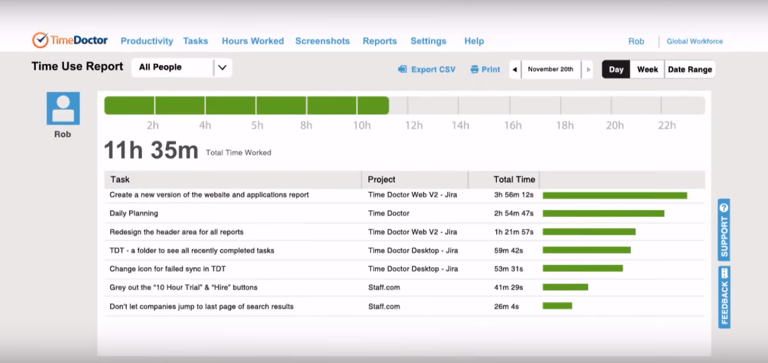Click 'Time Doctor Desktop - Jira' in 59m 42s row

413,251
